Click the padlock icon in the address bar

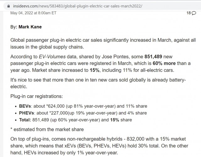pyautogui.click(x=8, y=6)
